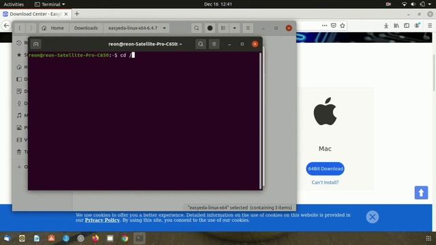The height and width of the screenshot is (245, 436).
Task: Select Home in Files path bar
Action: 53,28
